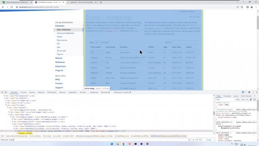Screen dimensions: 259x146
Task: Open Chrome's three-dot menu
Action: point(256,7)
